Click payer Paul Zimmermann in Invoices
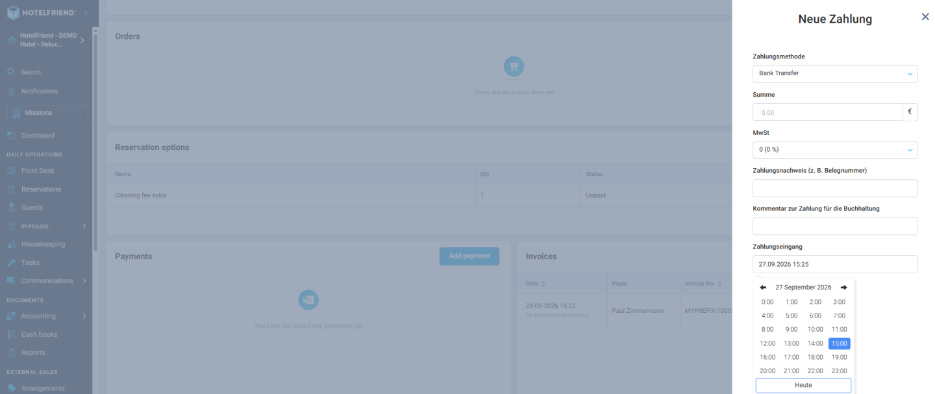The image size is (935, 394). point(638,311)
